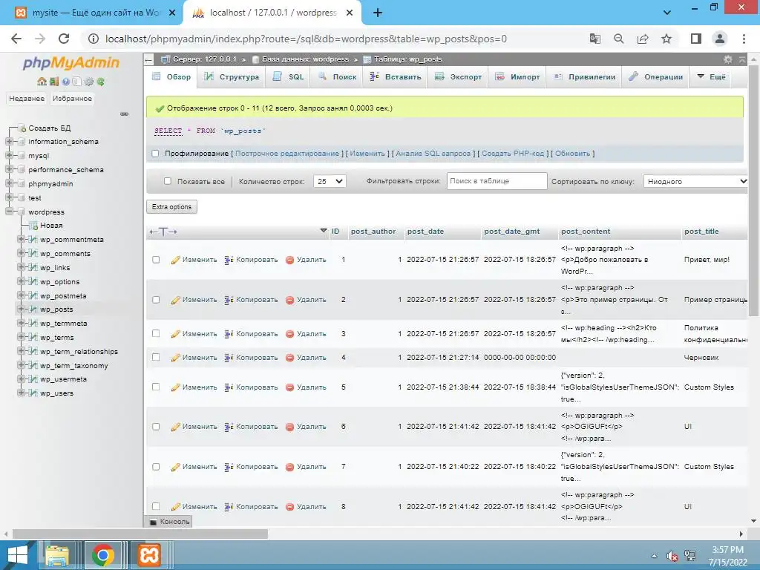The height and width of the screenshot is (570, 760).
Task: Expand the performance_schema database node
Action: [9, 170]
